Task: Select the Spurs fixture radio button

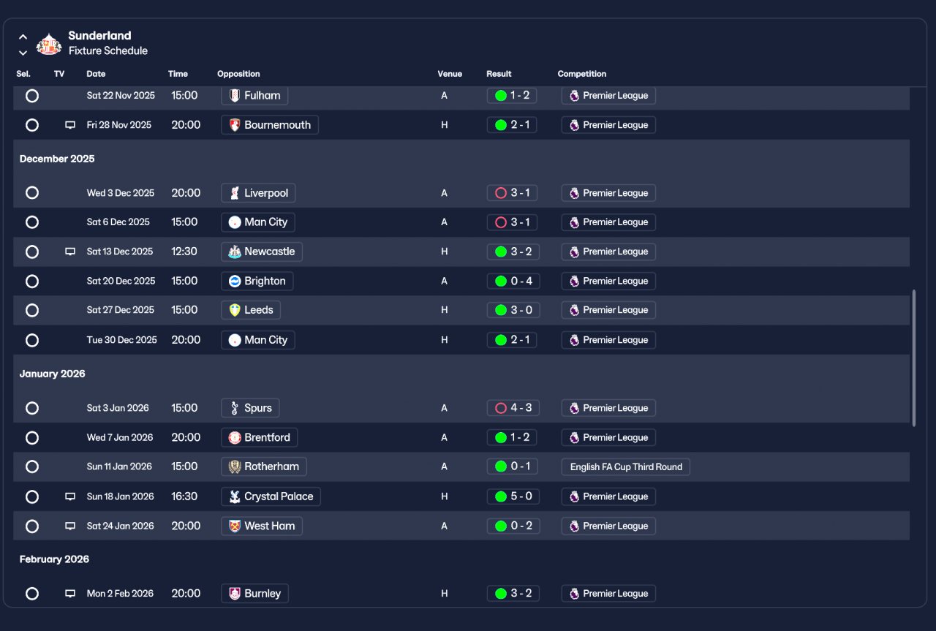Action: (32, 408)
